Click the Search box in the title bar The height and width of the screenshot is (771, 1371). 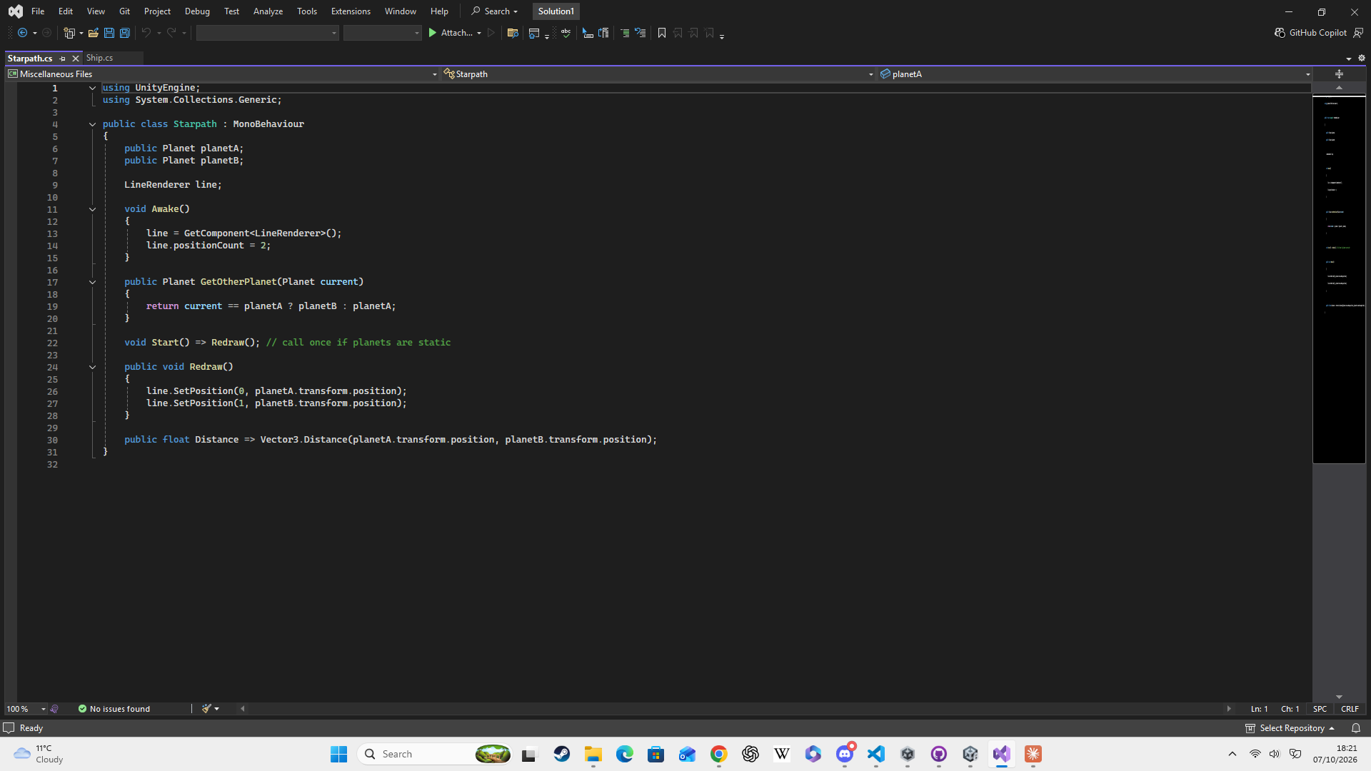click(494, 11)
